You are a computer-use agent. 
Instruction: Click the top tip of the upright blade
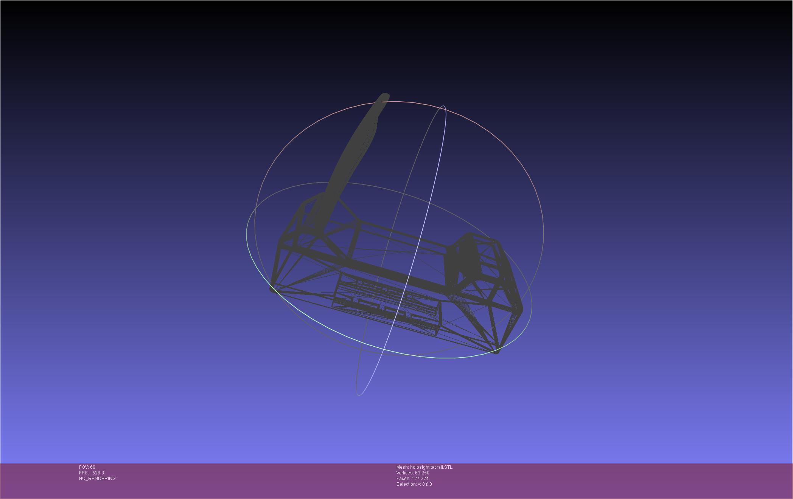(x=385, y=95)
